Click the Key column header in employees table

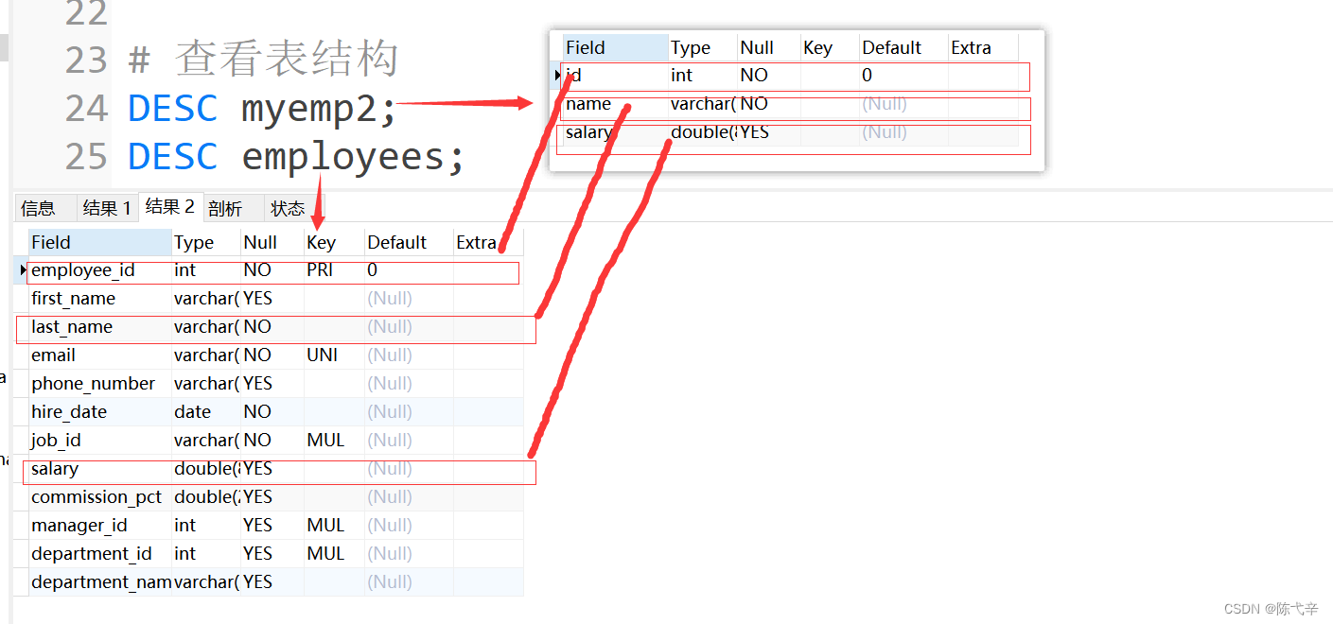(x=334, y=242)
